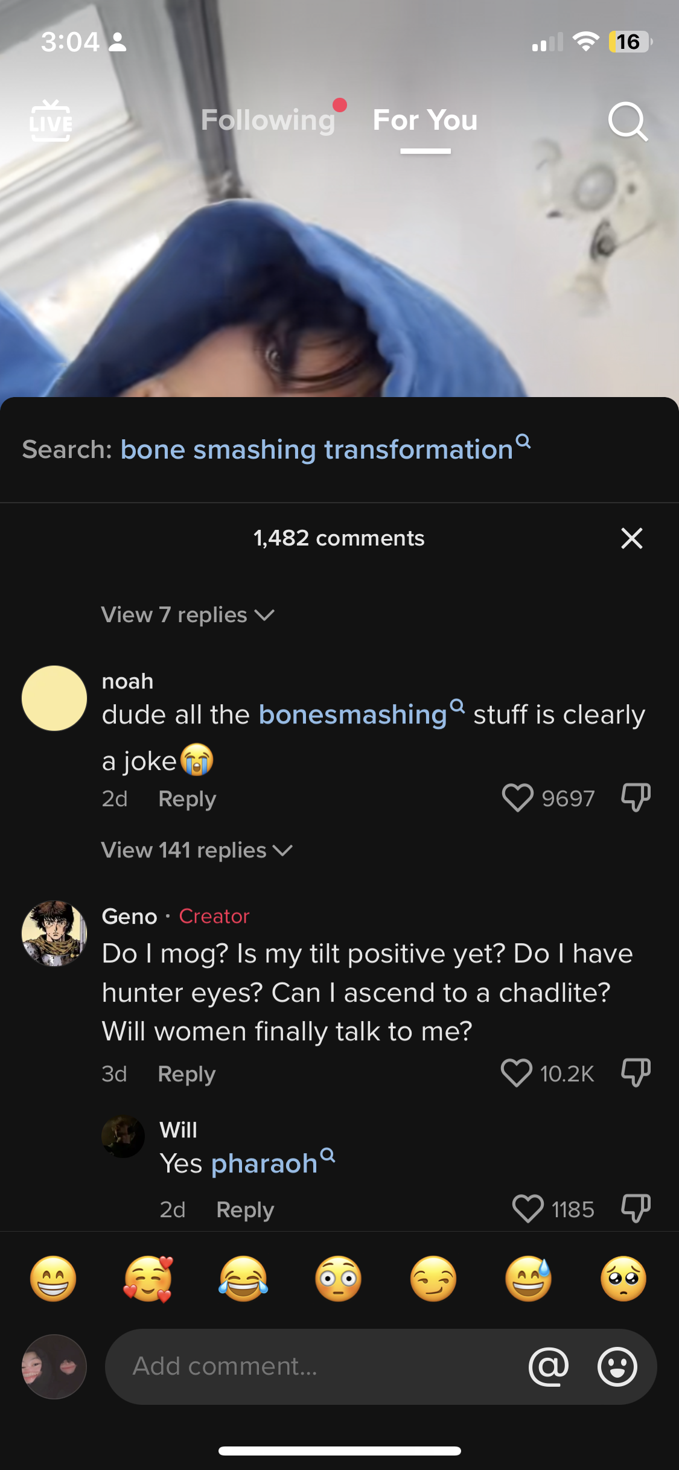Heart Will's "Yes pharaoh" reply

pyautogui.click(x=528, y=1209)
